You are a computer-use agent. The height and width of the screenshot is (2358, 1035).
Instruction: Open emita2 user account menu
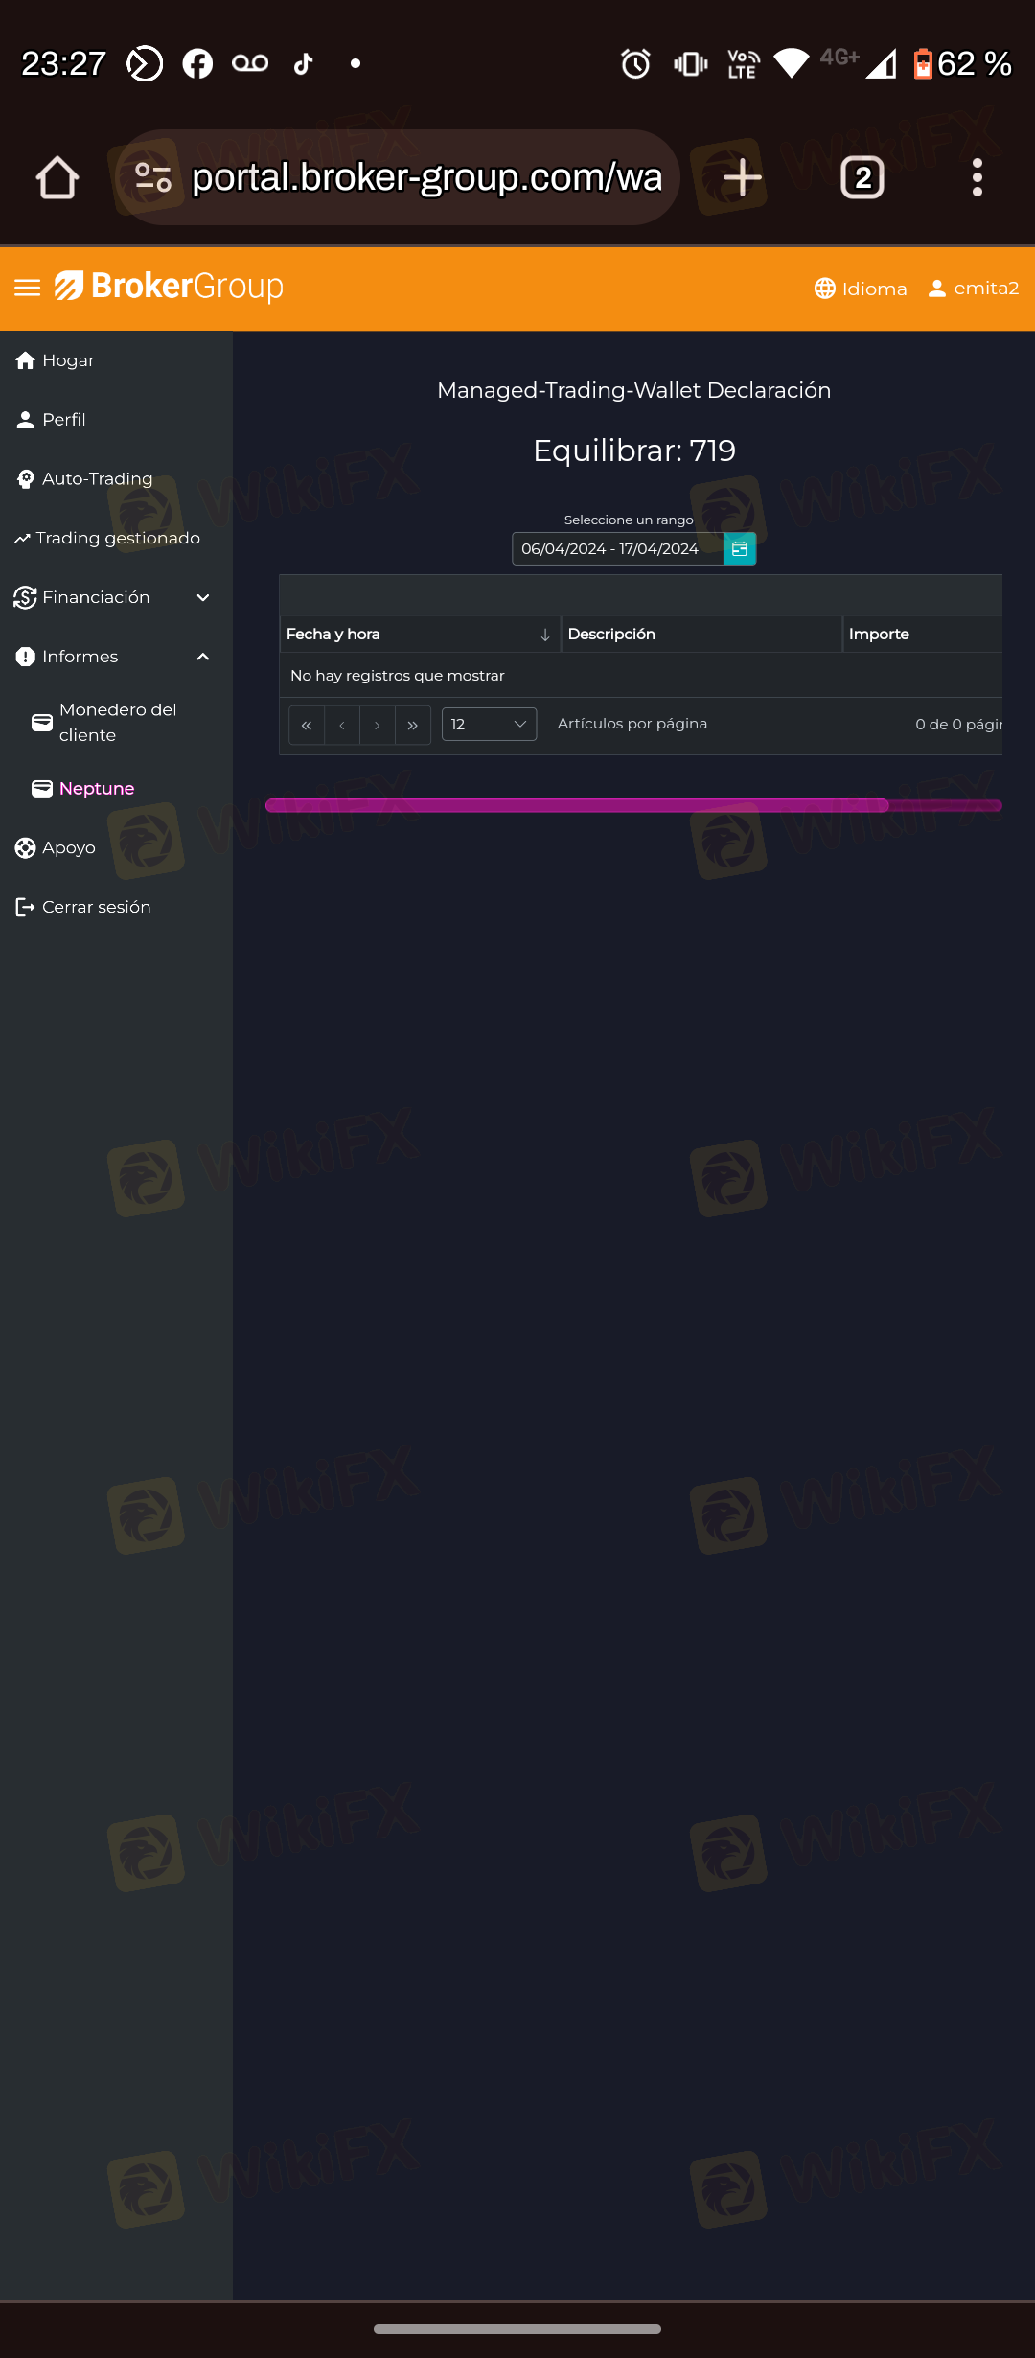coord(974,289)
